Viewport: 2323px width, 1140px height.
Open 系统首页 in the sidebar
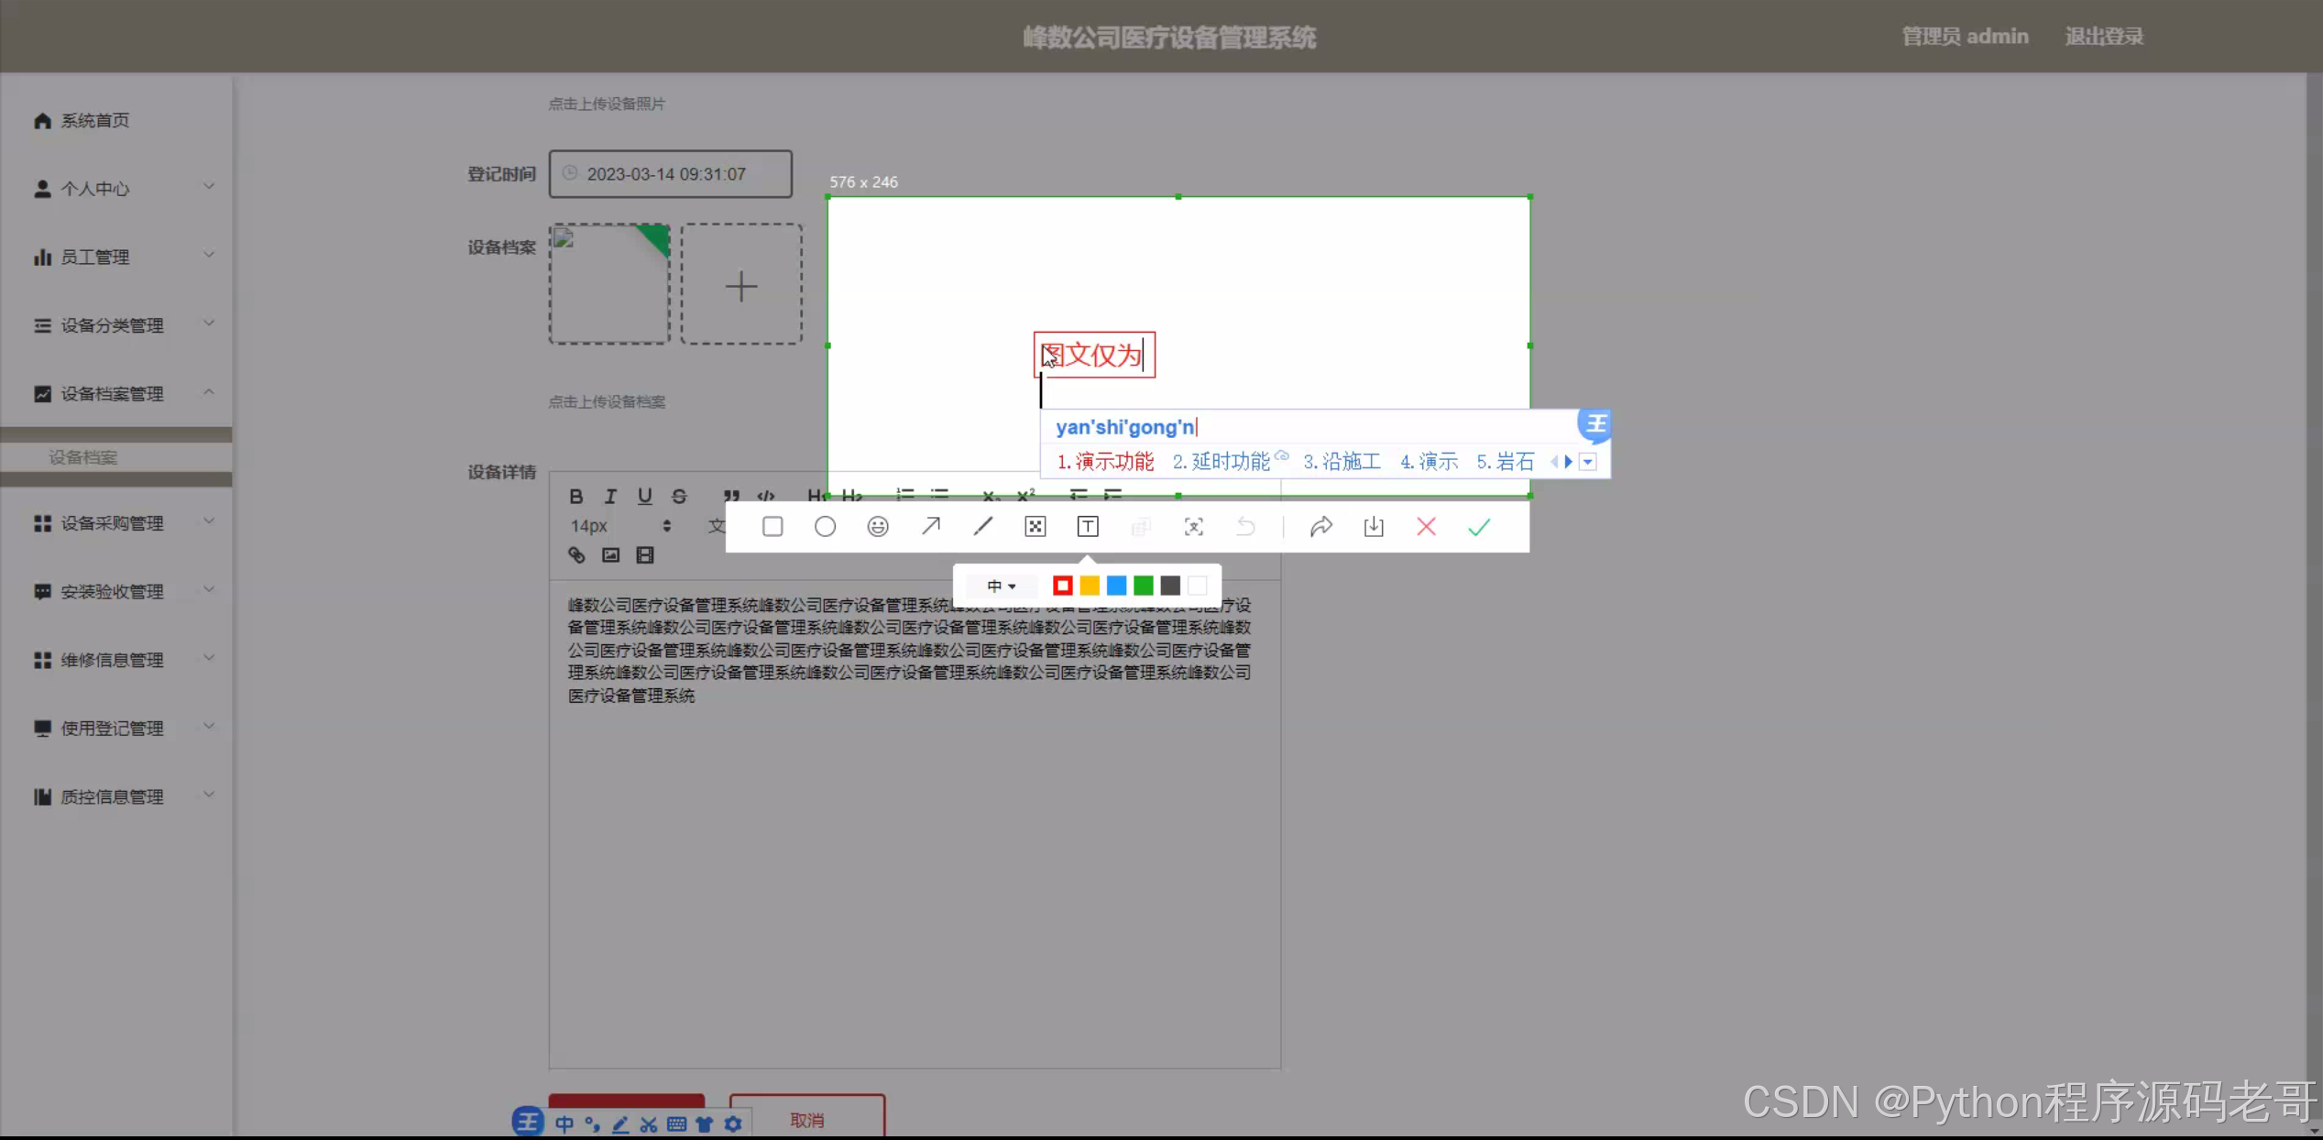94,121
